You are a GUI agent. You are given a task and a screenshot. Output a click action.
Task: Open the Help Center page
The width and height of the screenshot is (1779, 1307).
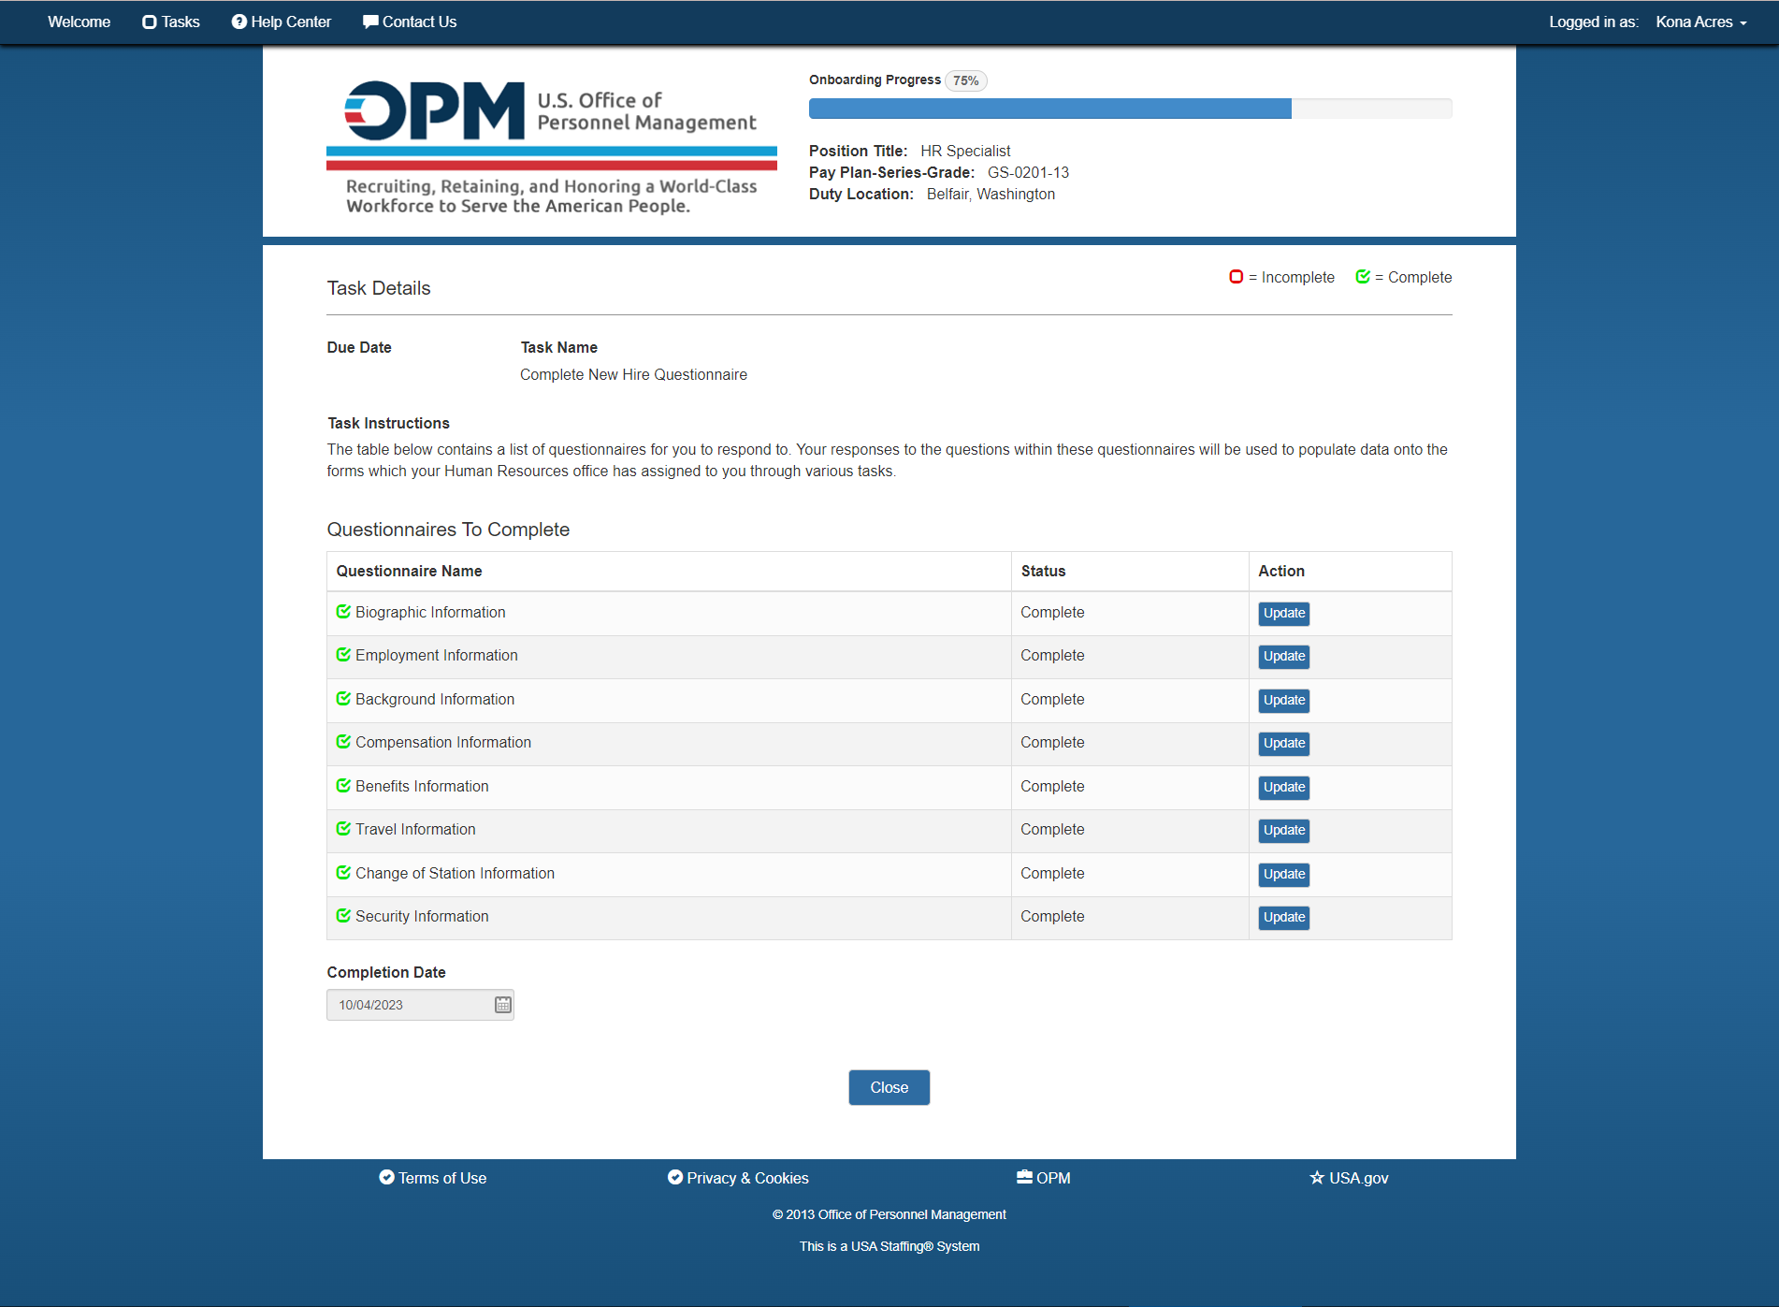point(282,22)
